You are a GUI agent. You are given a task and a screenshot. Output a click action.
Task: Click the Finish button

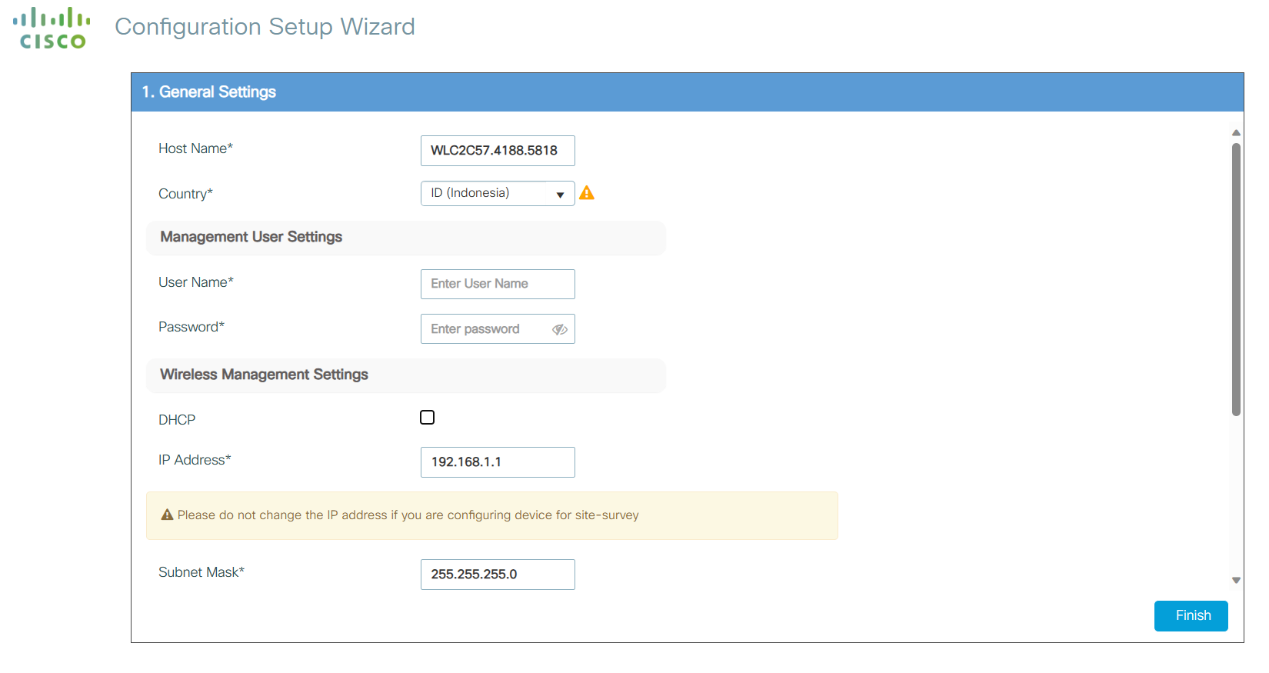pos(1191,615)
